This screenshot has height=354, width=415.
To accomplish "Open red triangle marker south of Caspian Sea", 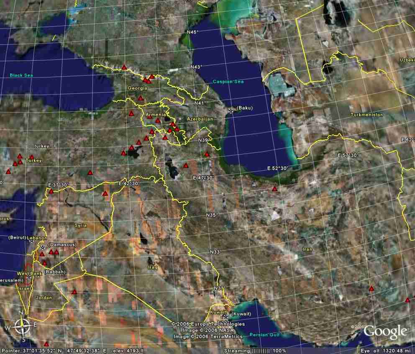I will 274,189.
